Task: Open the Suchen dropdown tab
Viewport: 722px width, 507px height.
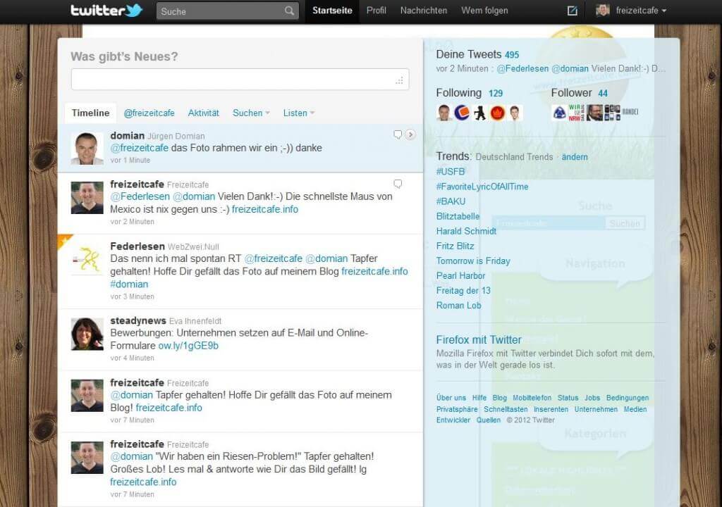Action: 251,113
